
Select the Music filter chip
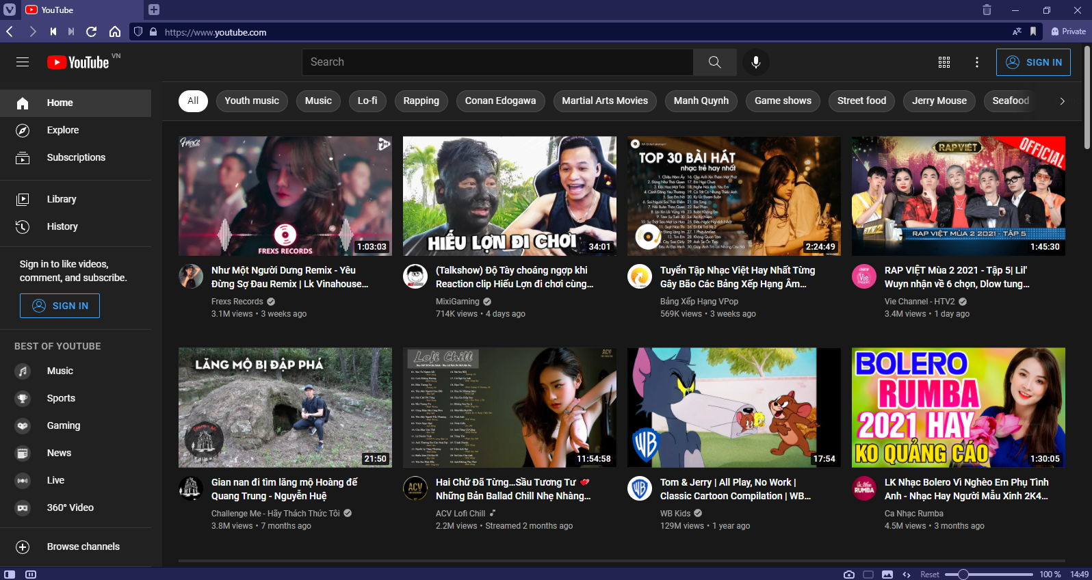318,101
